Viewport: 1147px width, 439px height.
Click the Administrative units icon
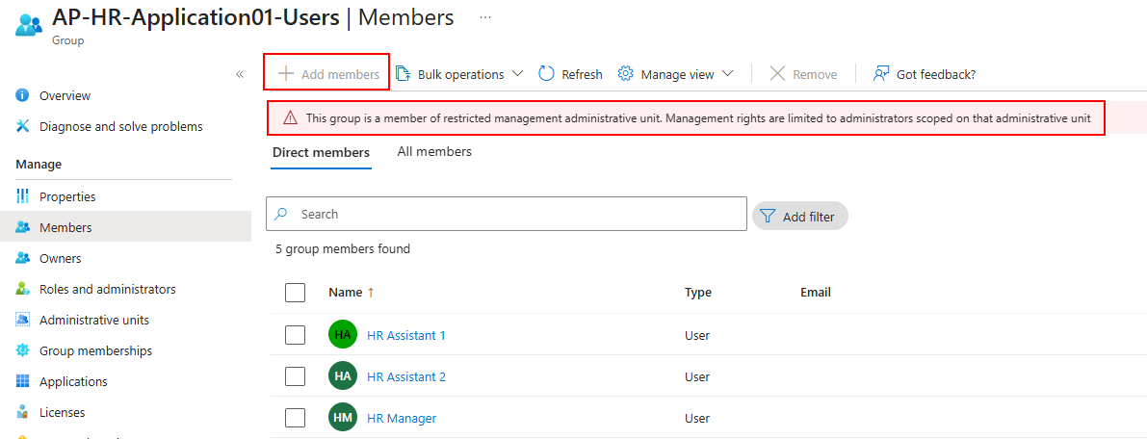(23, 320)
